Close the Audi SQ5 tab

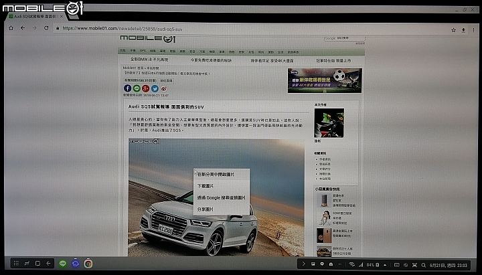pos(62,16)
